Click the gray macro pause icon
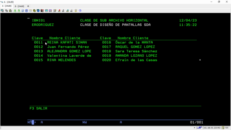 (71, 10)
